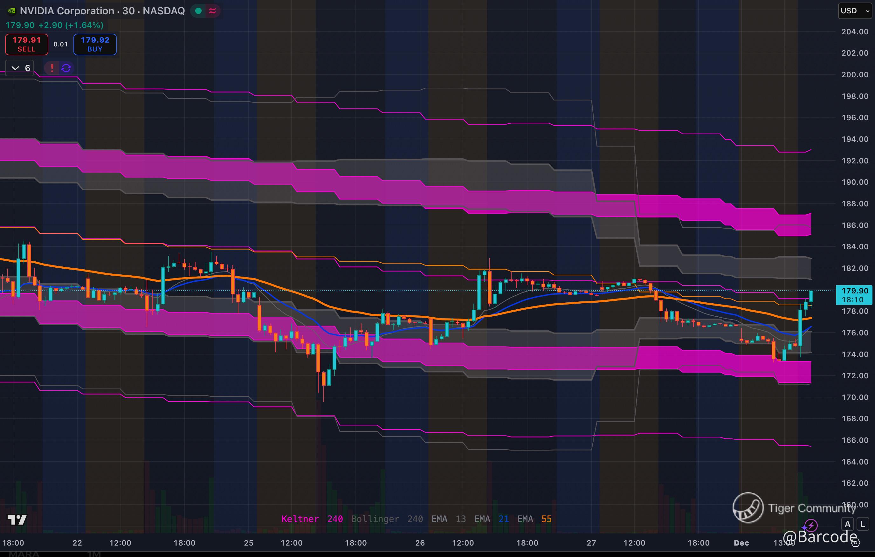This screenshot has width=875, height=557.
Task: Click the TradingView logo icon
Action: click(17, 519)
